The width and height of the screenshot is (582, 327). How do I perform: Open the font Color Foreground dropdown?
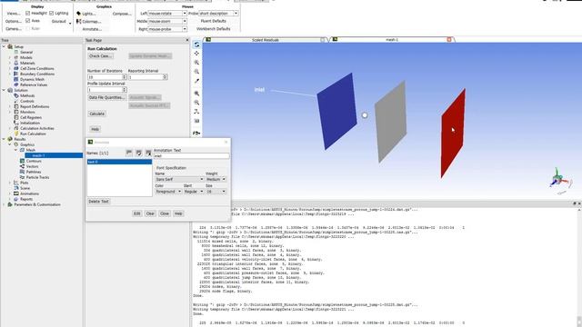[x=168, y=192]
